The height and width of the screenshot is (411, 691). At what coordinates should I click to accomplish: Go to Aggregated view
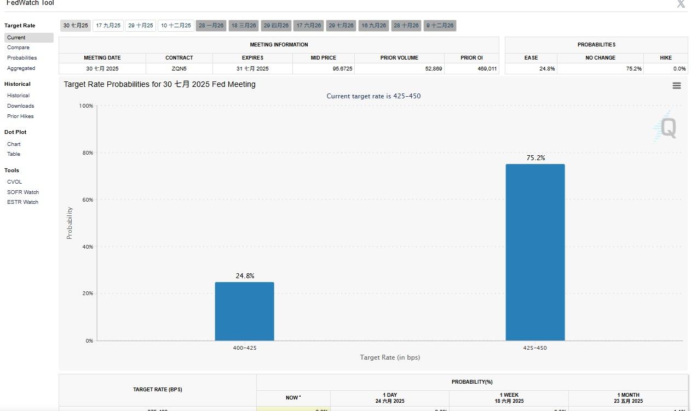point(21,68)
